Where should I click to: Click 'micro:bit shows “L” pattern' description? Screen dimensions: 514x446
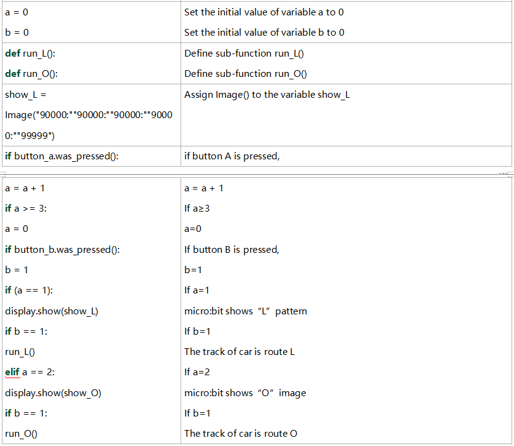click(x=246, y=311)
